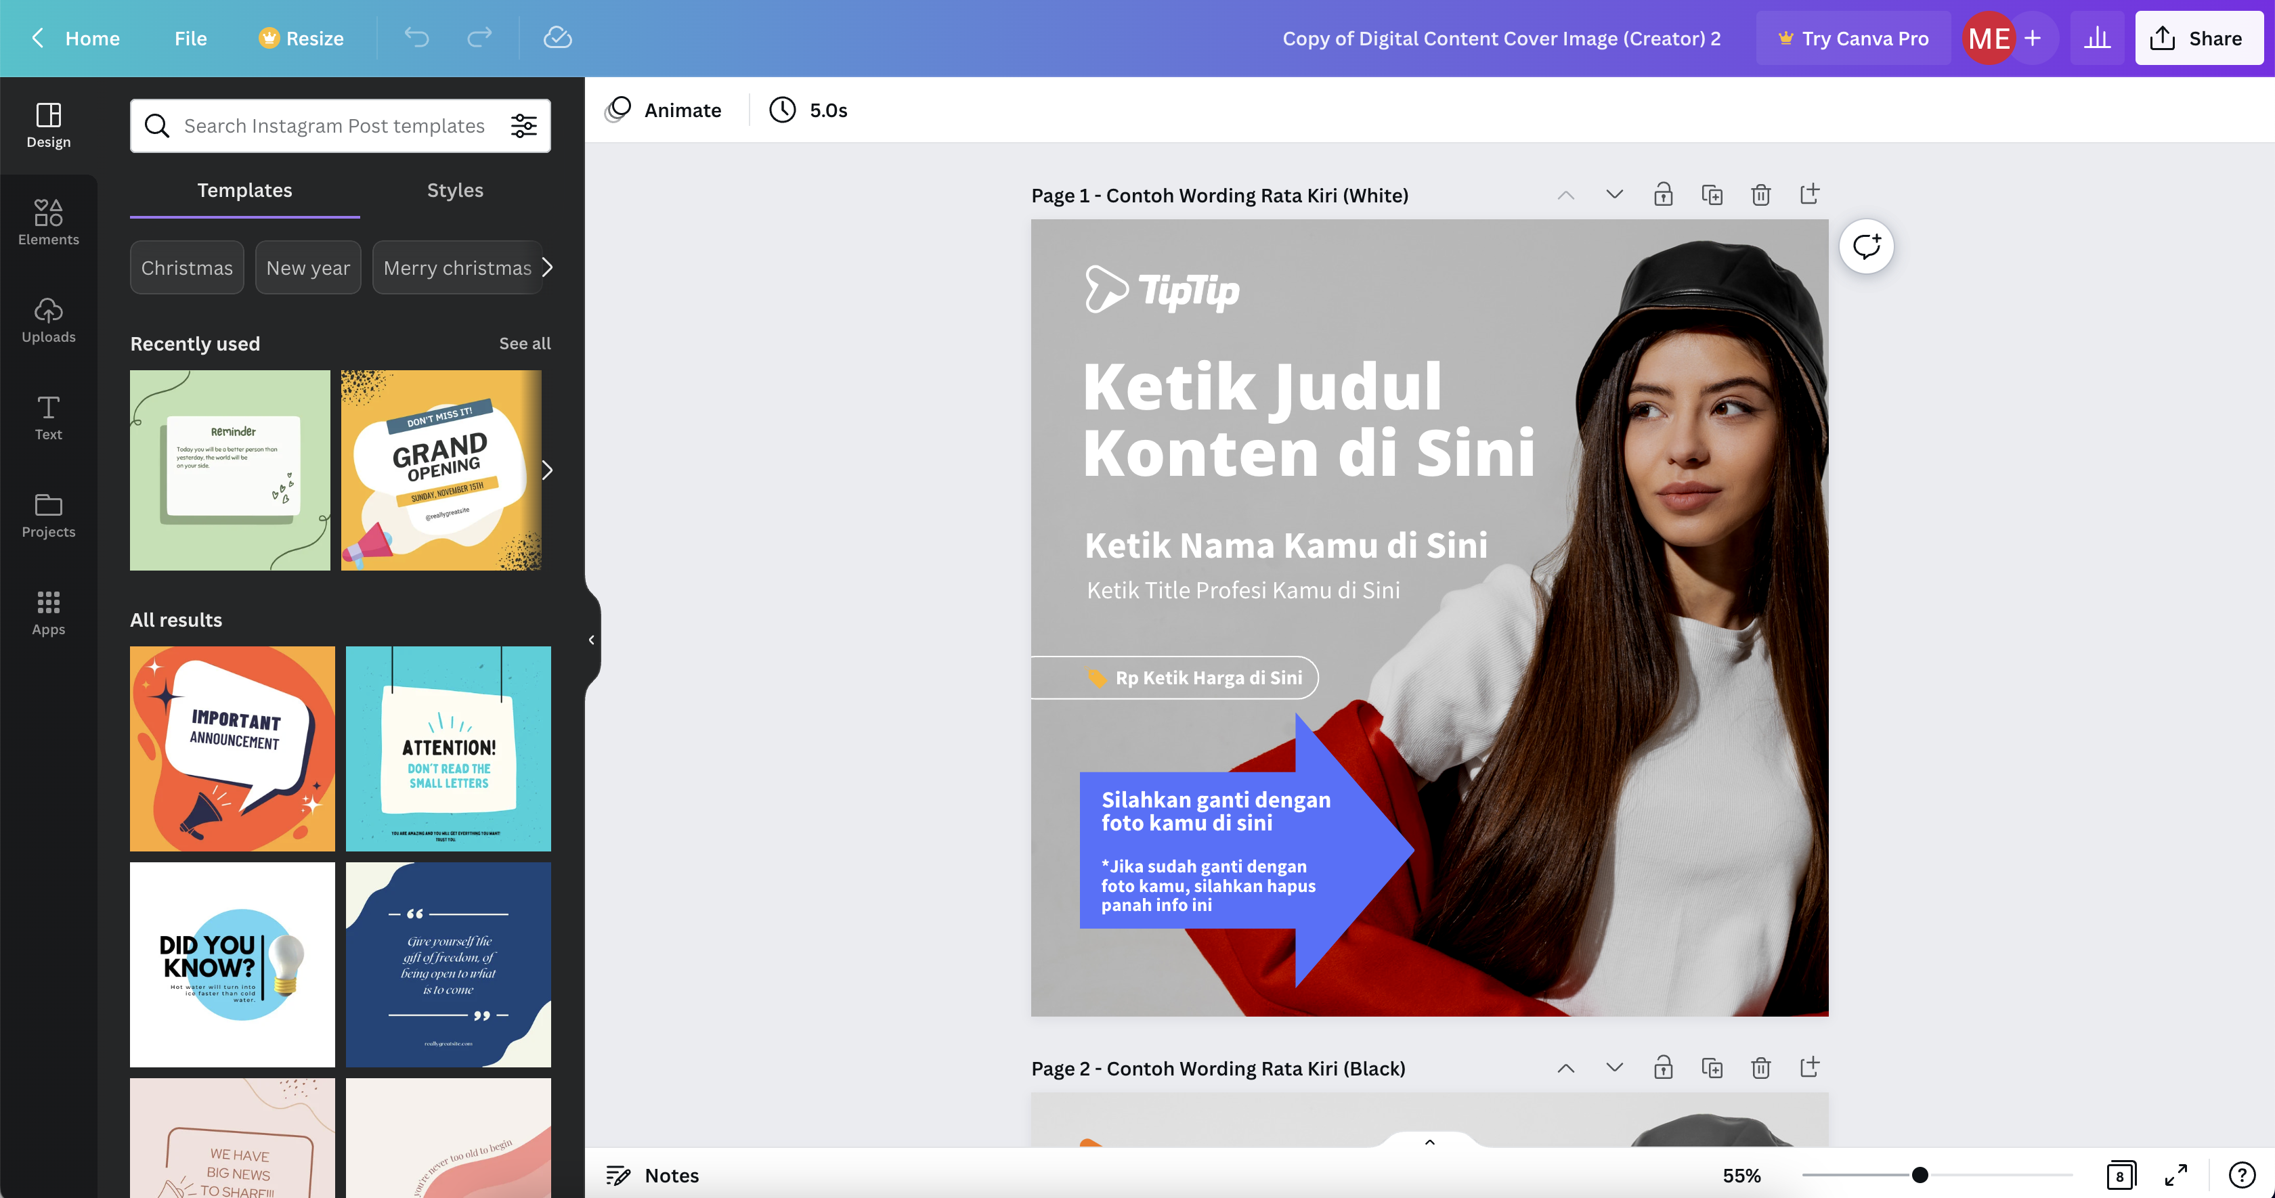Click the Text tool in sidebar
The image size is (2275, 1198).
49,417
